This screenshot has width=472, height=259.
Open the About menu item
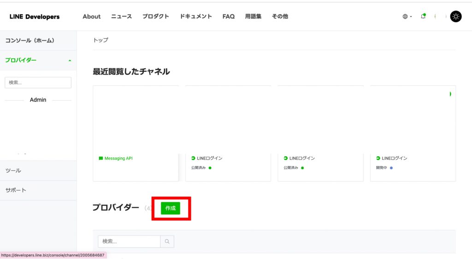[92, 17]
